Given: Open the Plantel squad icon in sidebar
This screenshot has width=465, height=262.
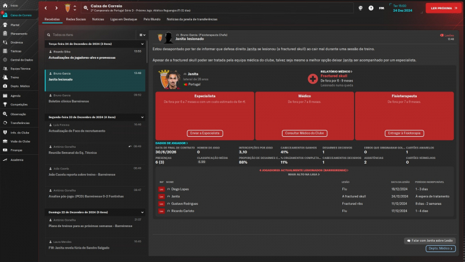Looking at the screenshot, I should point(5,25).
